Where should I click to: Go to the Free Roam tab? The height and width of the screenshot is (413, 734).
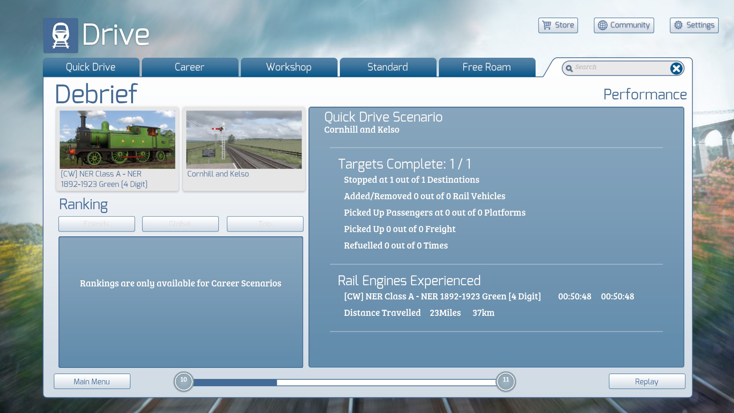point(487,67)
